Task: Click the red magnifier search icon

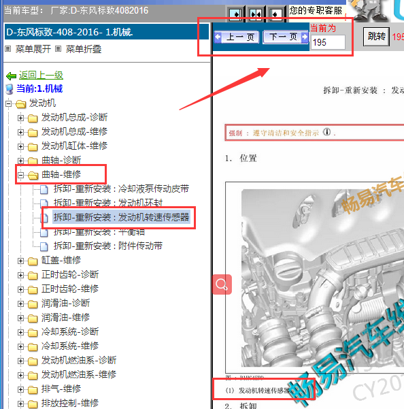Action: tap(222, 284)
